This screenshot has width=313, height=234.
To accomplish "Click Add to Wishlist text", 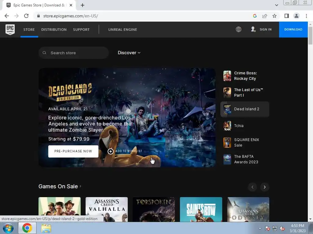I will [129, 151].
